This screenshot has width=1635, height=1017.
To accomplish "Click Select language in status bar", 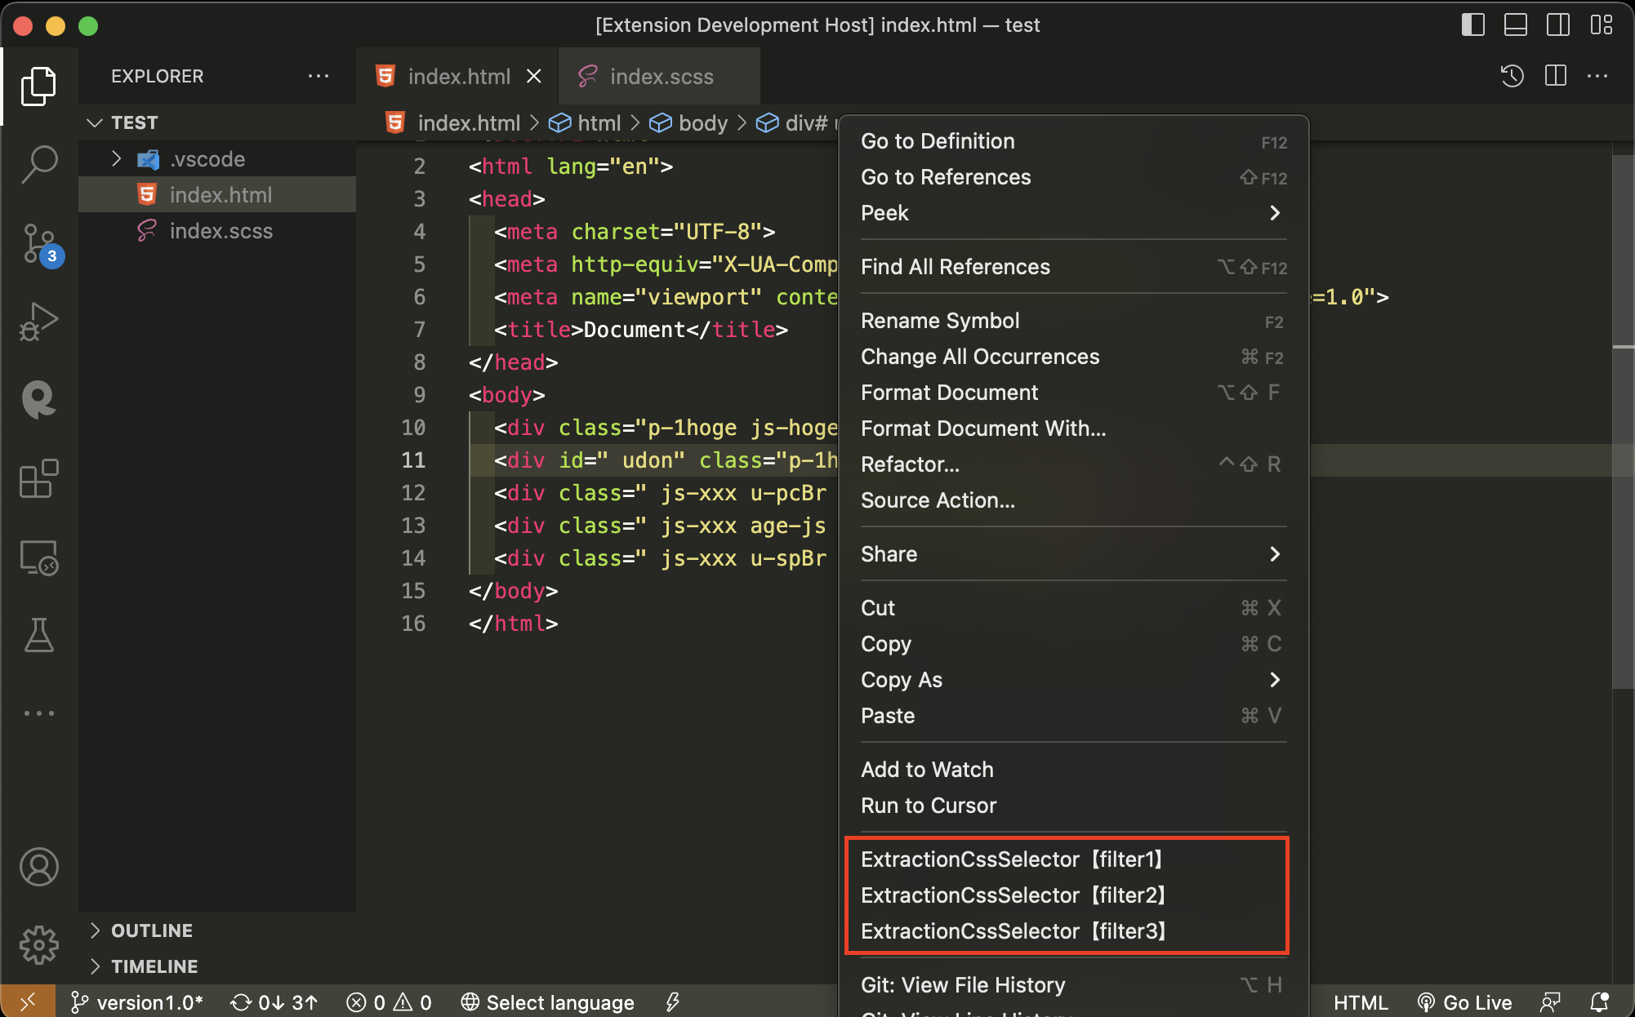I will tap(547, 1002).
